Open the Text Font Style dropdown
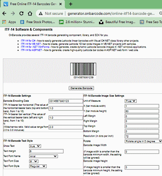The height and width of the screenshot is (176, 162). pos(38,166)
